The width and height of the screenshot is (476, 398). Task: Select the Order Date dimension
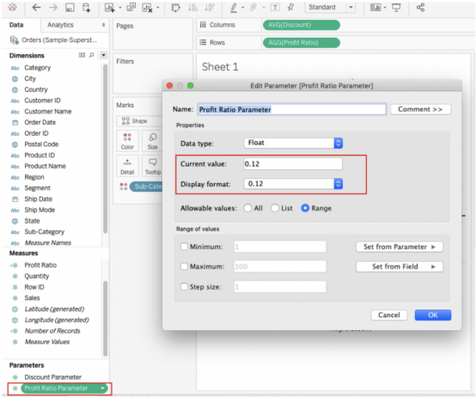40,122
